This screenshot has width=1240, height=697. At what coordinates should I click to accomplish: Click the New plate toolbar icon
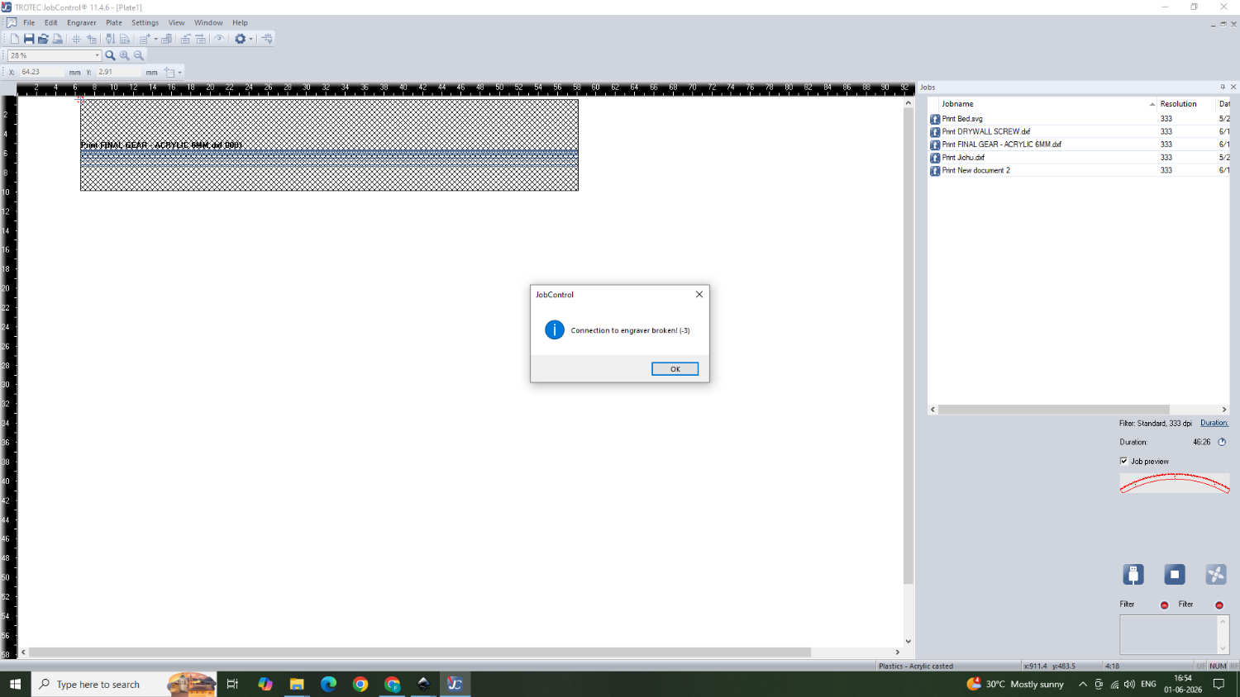(15, 39)
